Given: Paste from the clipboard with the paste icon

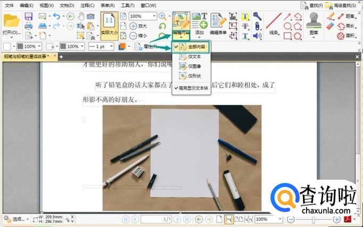Looking at the screenshot, I should pos(90,26).
